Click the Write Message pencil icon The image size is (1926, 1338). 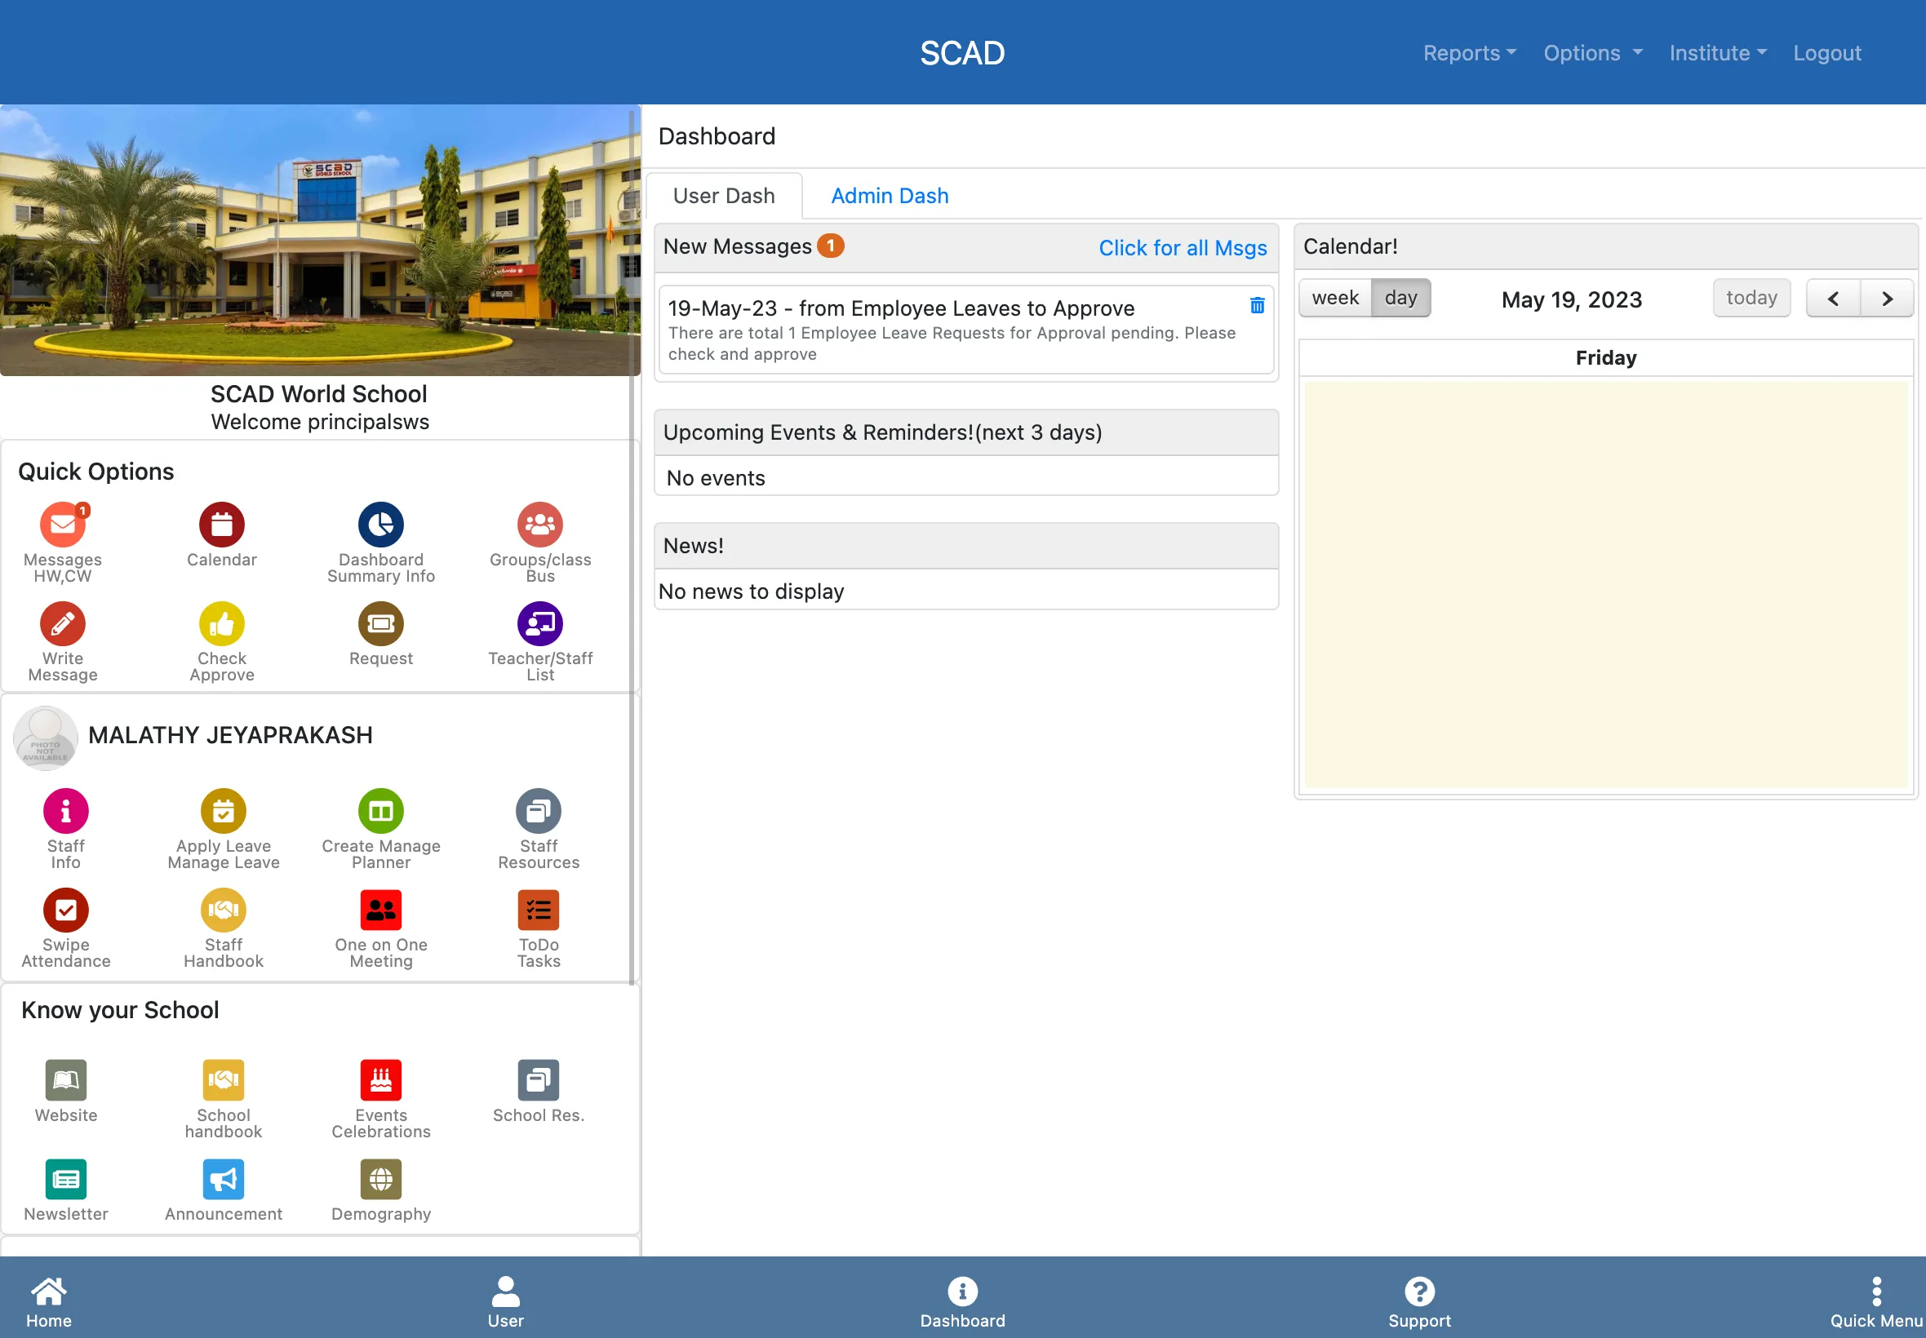(x=63, y=624)
